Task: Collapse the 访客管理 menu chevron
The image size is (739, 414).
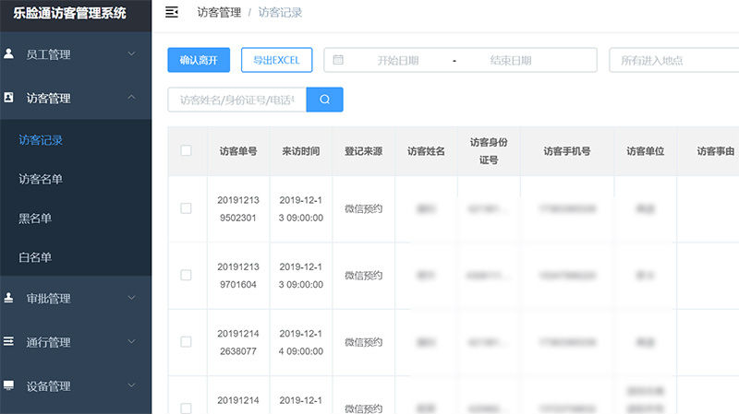Action: 131,98
